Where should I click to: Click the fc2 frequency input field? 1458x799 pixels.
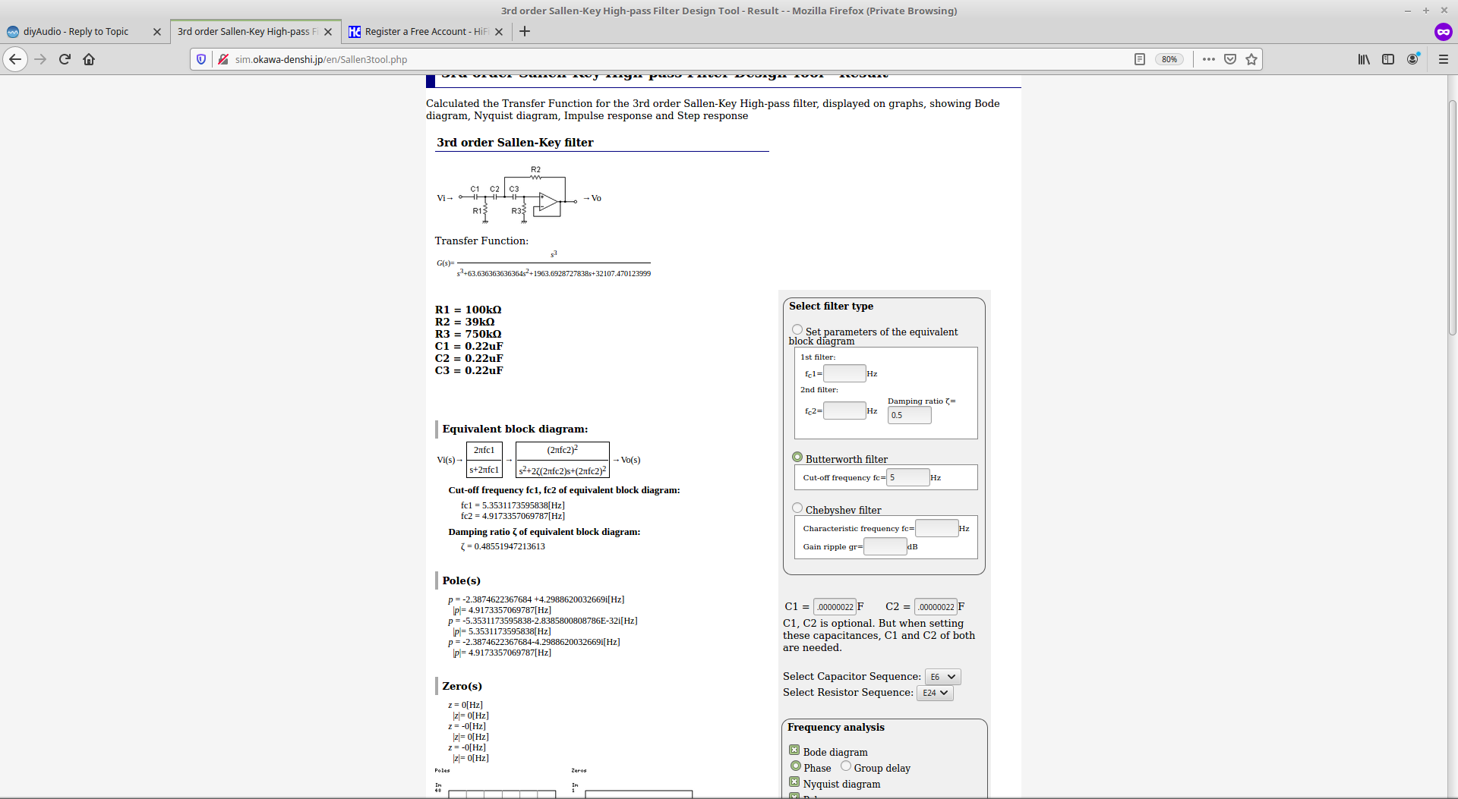(x=844, y=411)
